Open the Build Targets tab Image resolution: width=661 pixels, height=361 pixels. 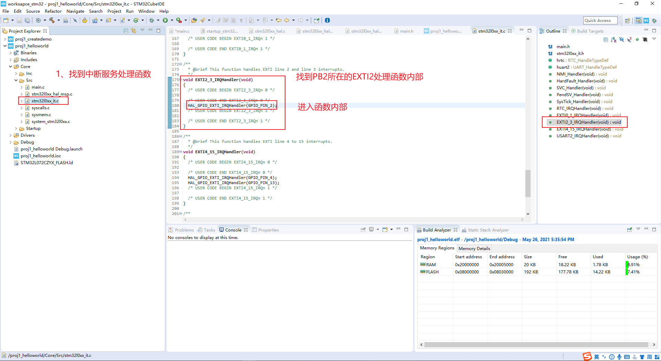(587, 31)
